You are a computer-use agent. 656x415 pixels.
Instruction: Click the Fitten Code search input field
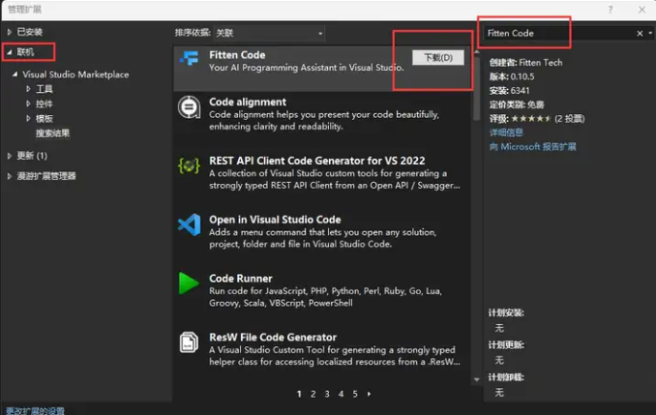click(x=556, y=33)
